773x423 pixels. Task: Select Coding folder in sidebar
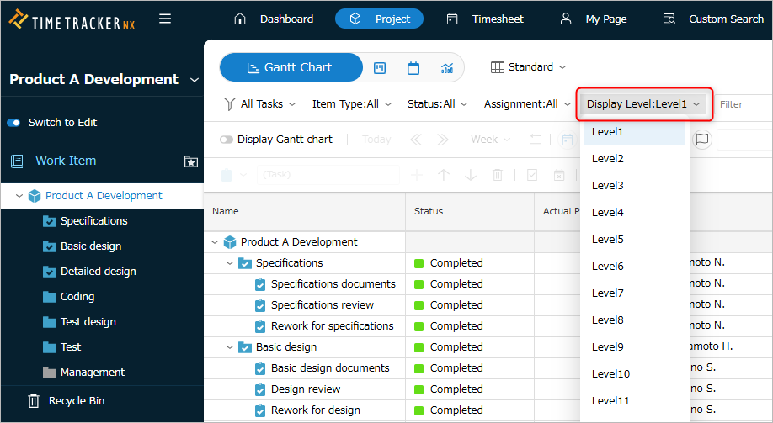click(x=77, y=297)
